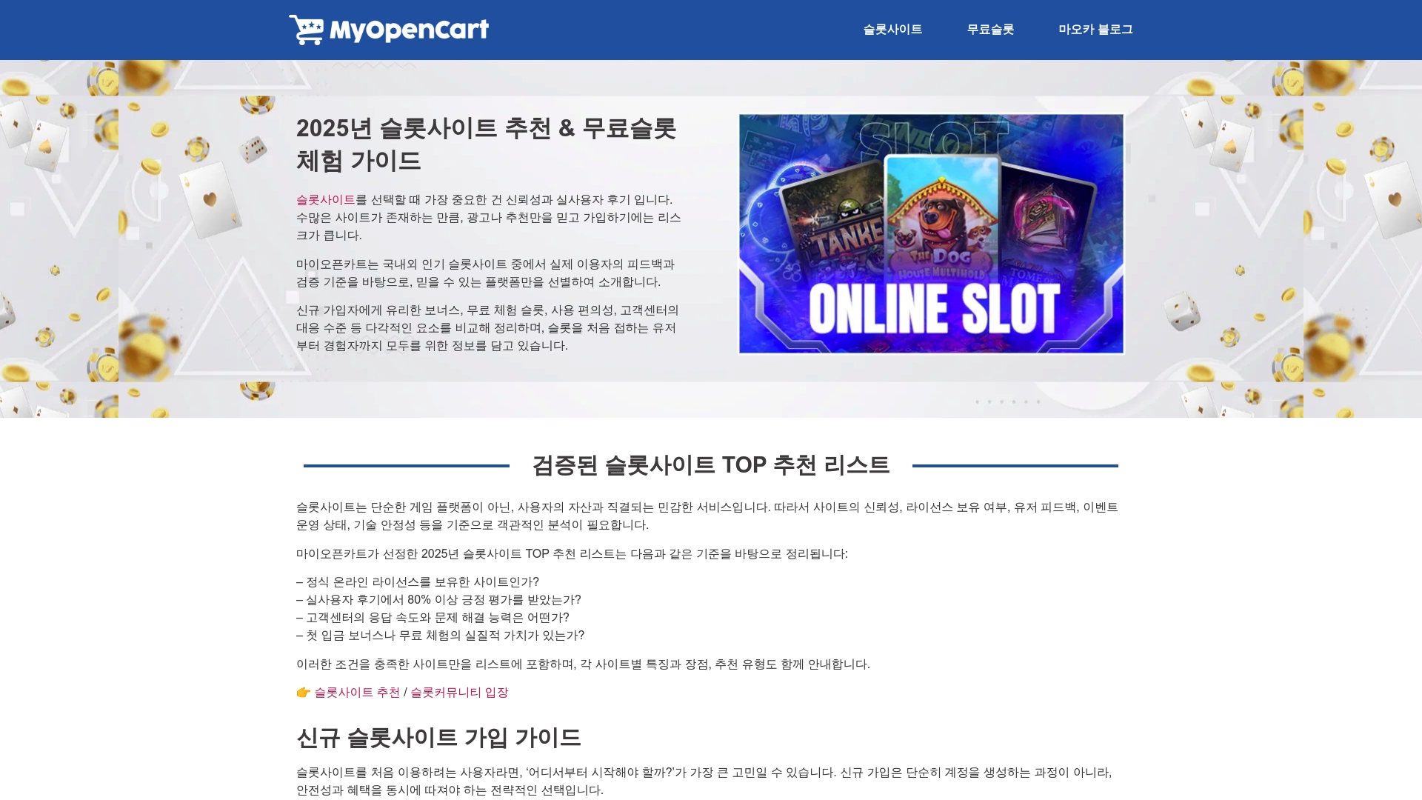The height and width of the screenshot is (800, 1422).
Task: Click the 검증된 슬롯사이트 TOP 추천 리스트 heading
Action: tap(711, 465)
